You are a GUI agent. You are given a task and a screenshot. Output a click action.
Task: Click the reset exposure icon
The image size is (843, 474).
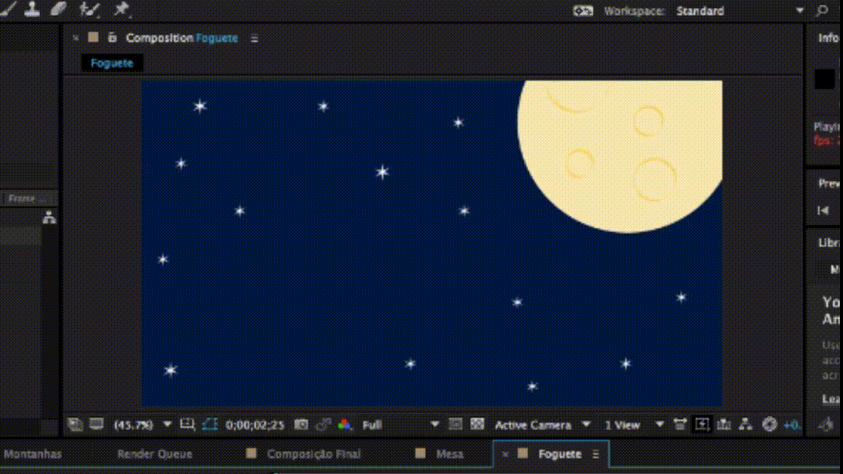[x=769, y=425]
